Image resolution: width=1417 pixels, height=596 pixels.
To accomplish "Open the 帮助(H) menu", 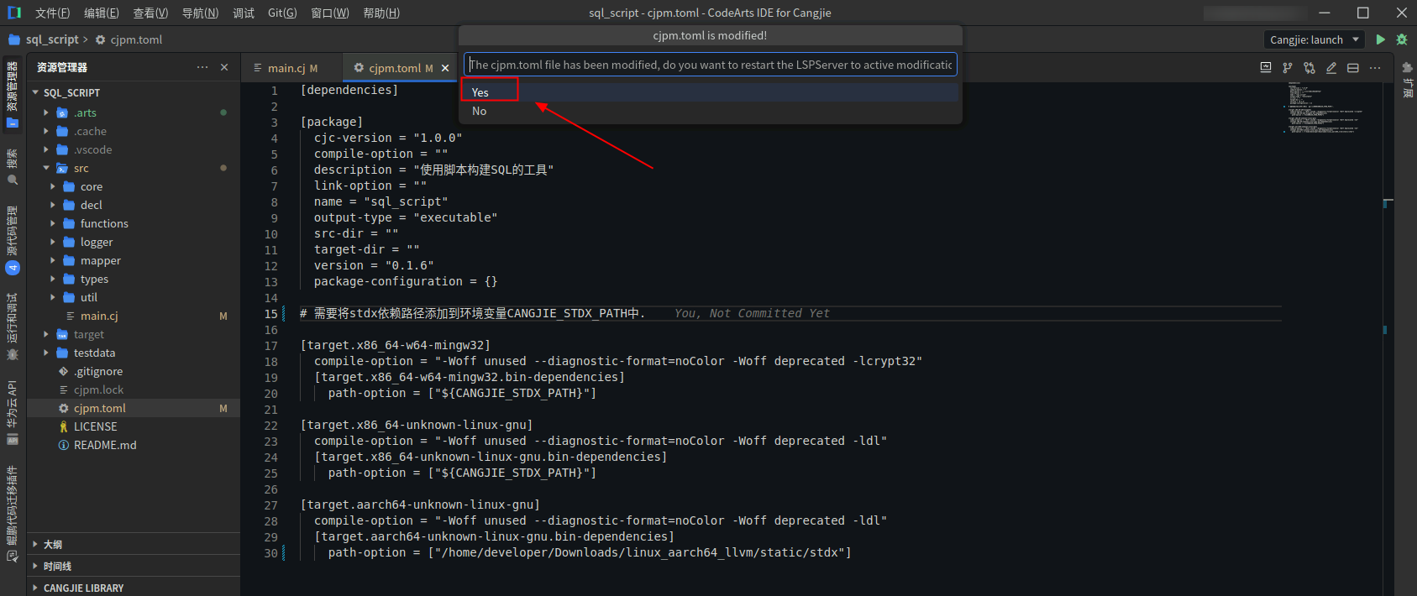I will coord(381,13).
